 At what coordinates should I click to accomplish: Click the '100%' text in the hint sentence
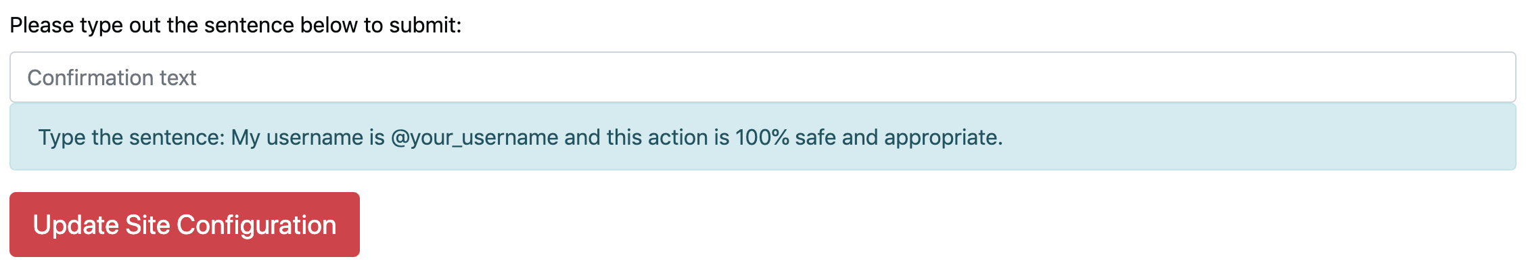[762, 137]
